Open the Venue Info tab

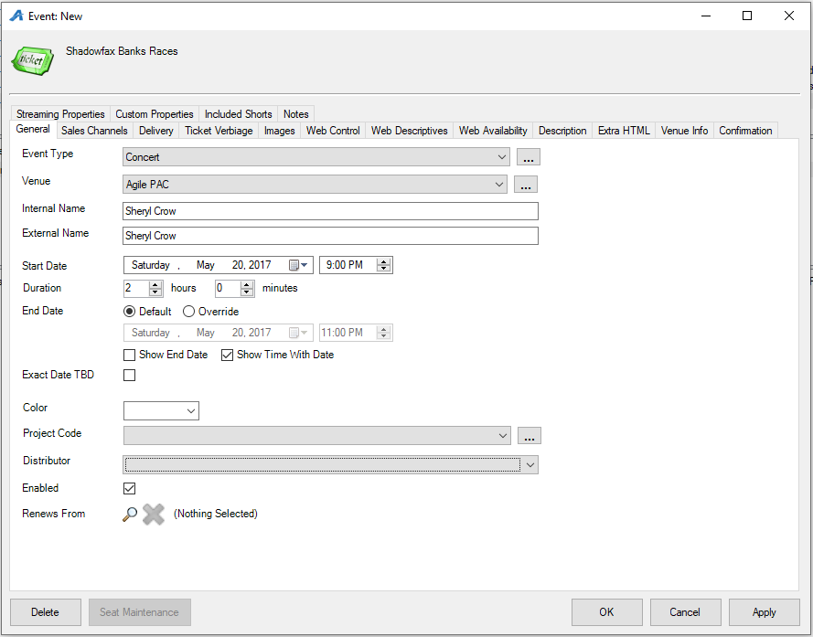point(684,131)
